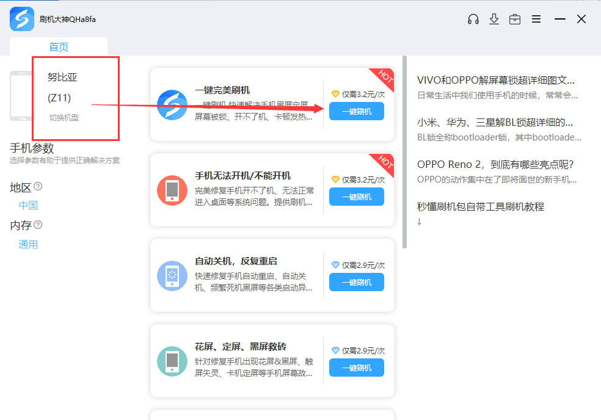Screen dimensions: 601x420
Task: Click the 花屏、定屏 teal phone icon
Action: point(172,361)
